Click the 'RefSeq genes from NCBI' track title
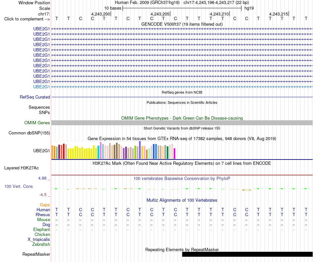Image resolution: width=313 pixels, height=262 pixels. 182,93
